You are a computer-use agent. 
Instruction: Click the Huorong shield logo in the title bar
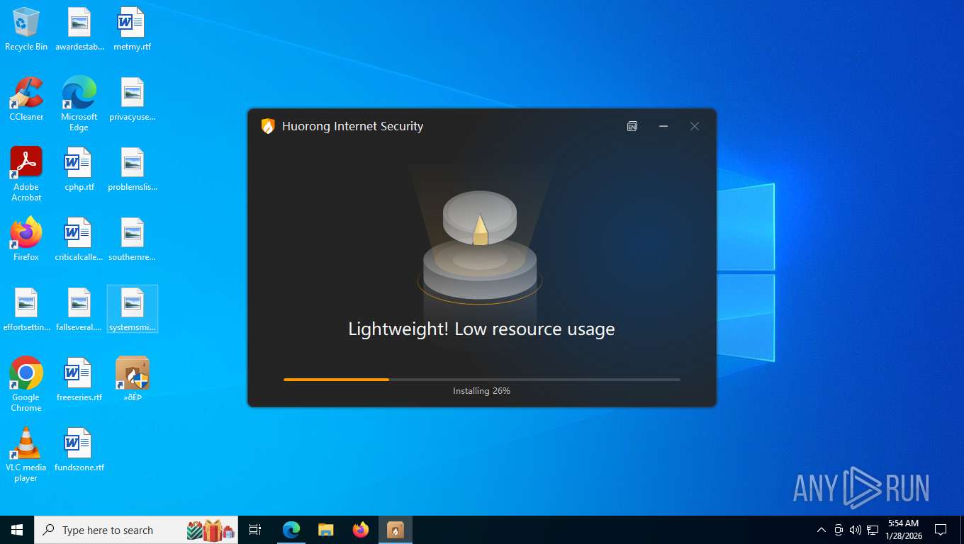pyautogui.click(x=268, y=126)
